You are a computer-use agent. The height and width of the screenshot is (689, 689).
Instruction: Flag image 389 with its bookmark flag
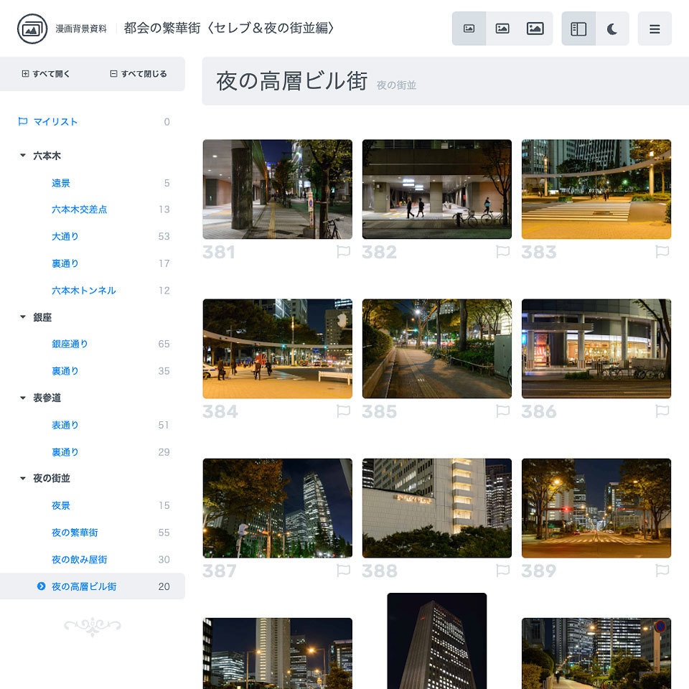tap(662, 571)
